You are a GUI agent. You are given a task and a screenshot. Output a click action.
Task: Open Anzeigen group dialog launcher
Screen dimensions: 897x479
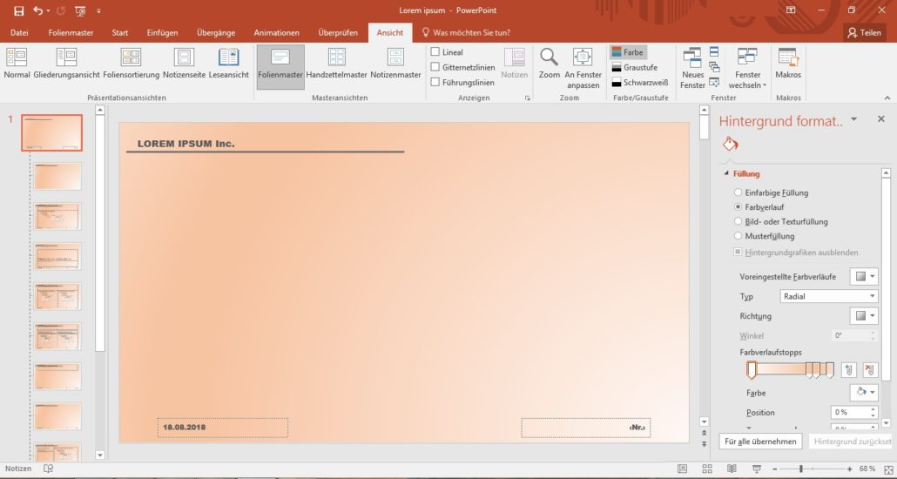click(x=527, y=98)
